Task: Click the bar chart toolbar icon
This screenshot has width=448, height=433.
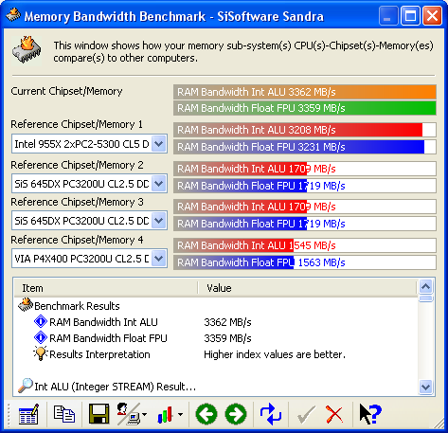Action: click(x=170, y=414)
